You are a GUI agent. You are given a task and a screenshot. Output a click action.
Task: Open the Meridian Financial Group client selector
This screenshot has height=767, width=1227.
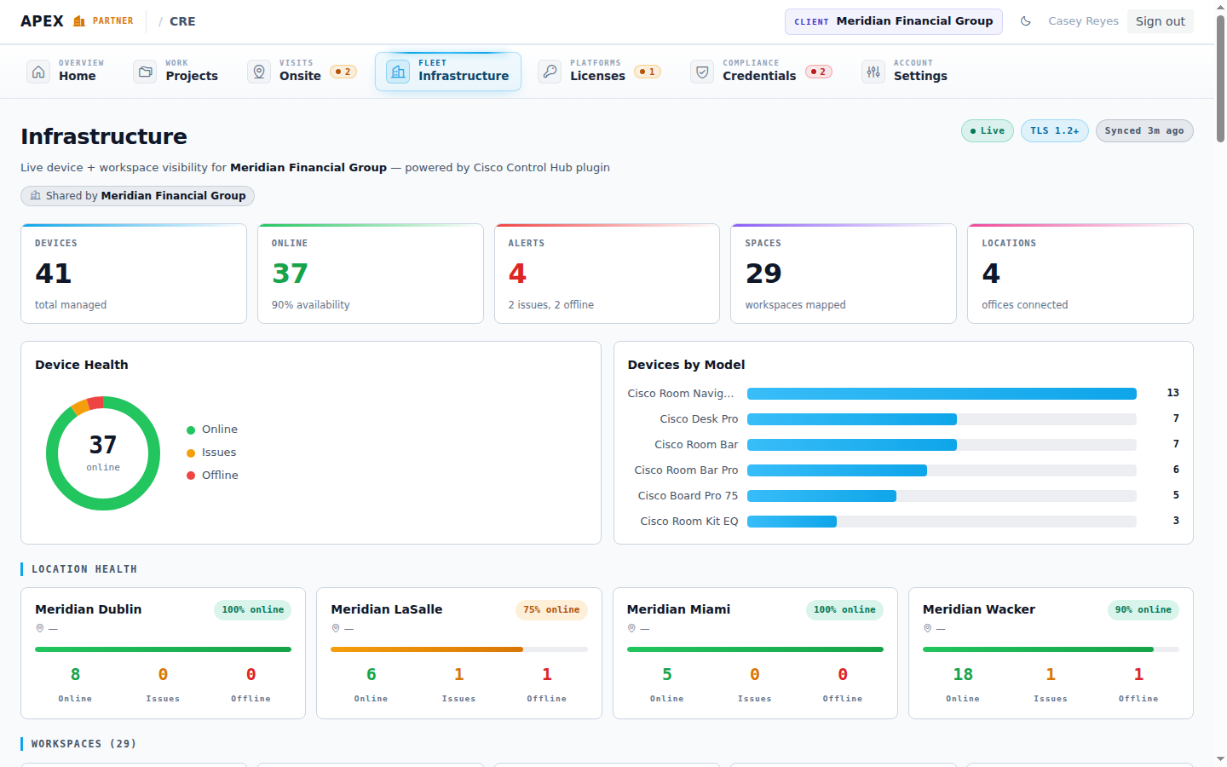(893, 21)
